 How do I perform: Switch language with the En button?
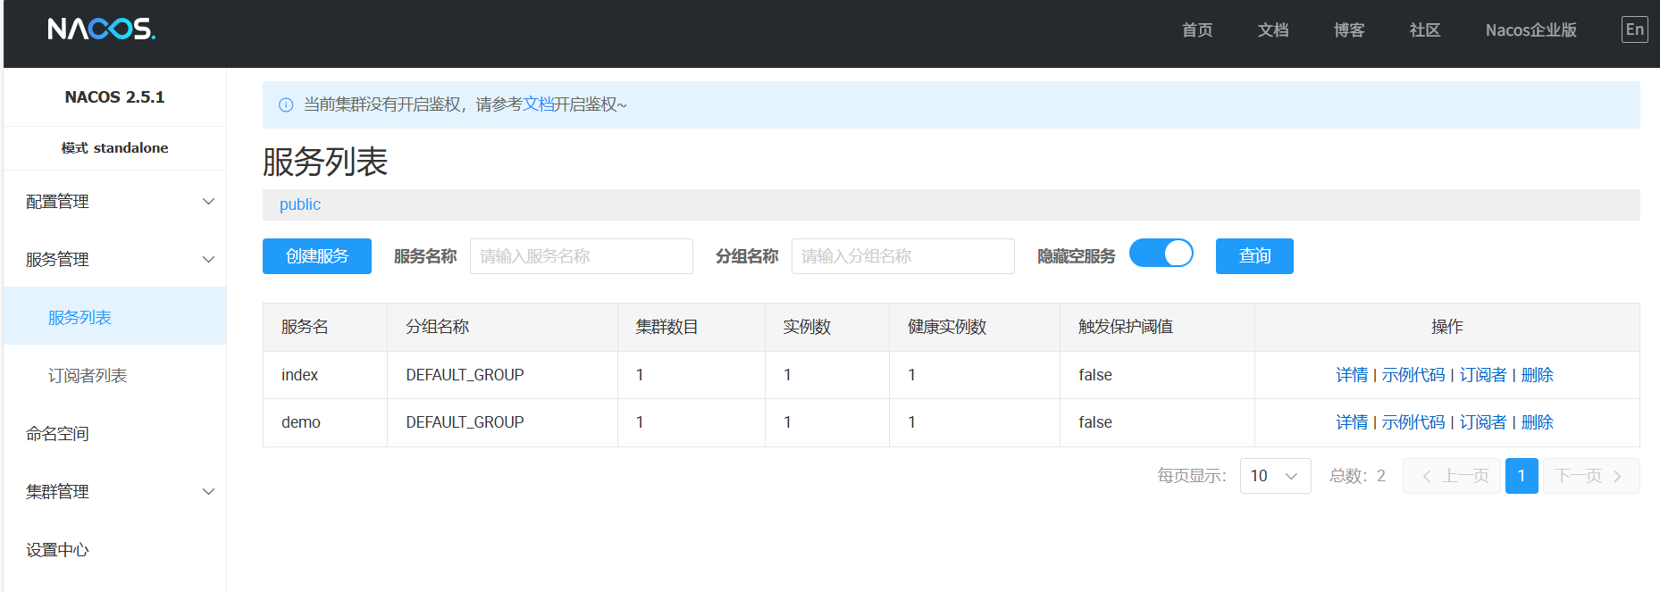[1634, 29]
